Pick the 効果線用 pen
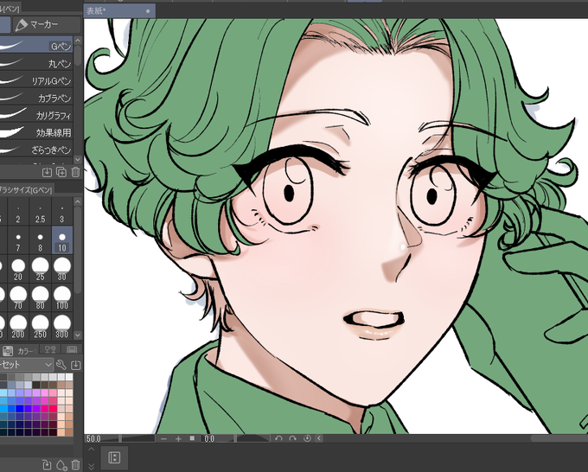The height and width of the screenshot is (472, 588). click(x=36, y=132)
